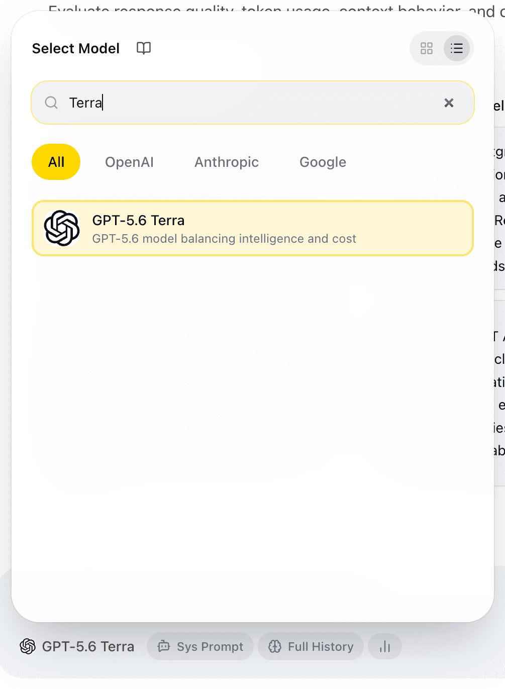Viewport: 505px width, 689px height.
Task: Choose the GPT-5.6 Terra model result
Action: pos(253,228)
